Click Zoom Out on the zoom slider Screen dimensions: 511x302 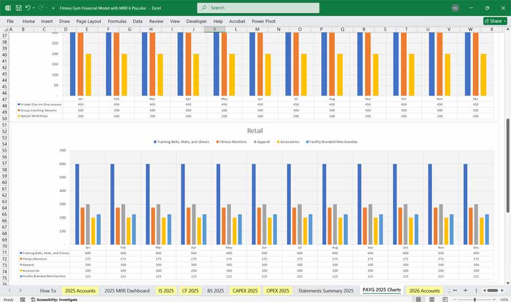click(455, 299)
